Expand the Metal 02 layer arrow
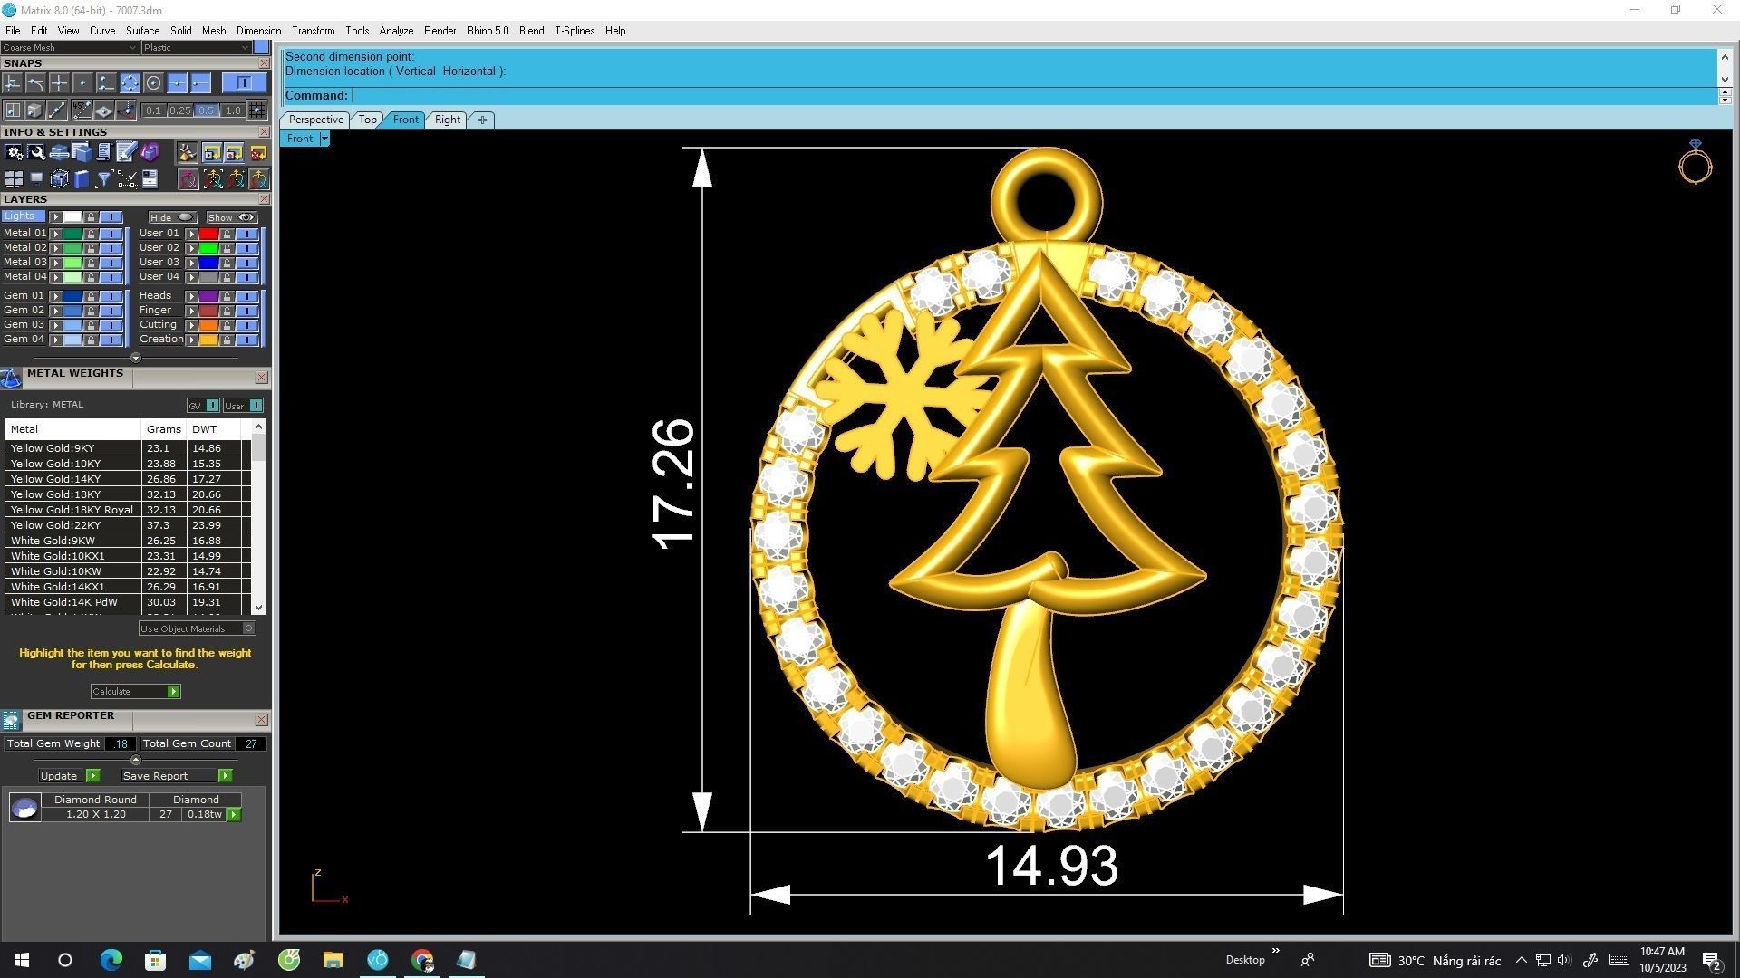Screen dimensions: 1740x978 pyautogui.click(x=56, y=248)
